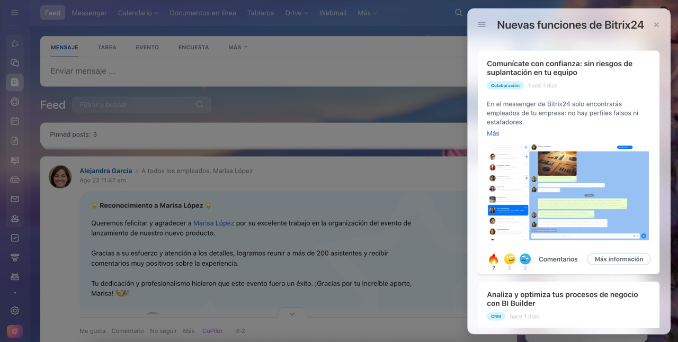678x342 pixels.
Task: Open the hamburger menu in the news panel
Action: click(x=481, y=25)
